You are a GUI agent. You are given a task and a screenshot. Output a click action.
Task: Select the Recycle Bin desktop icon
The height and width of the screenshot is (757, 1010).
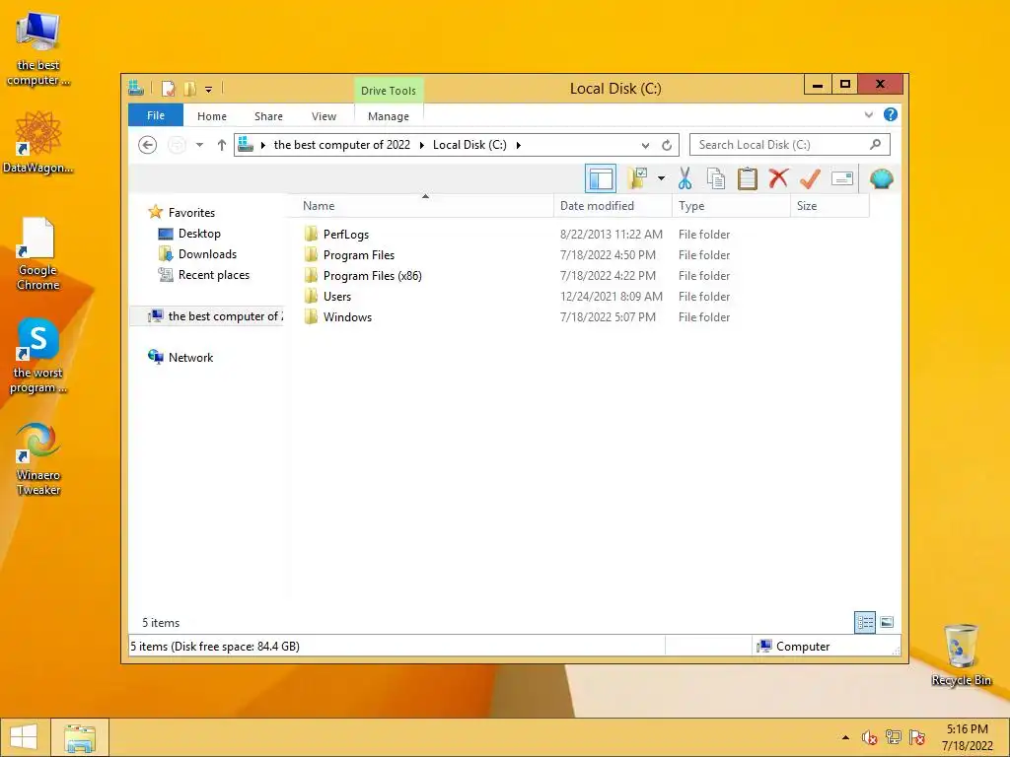961,654
